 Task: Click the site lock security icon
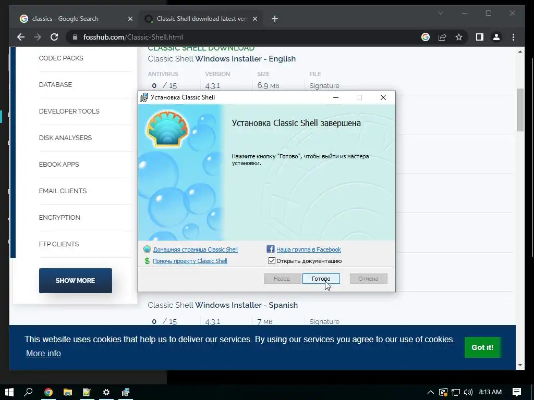pos(75,37)
